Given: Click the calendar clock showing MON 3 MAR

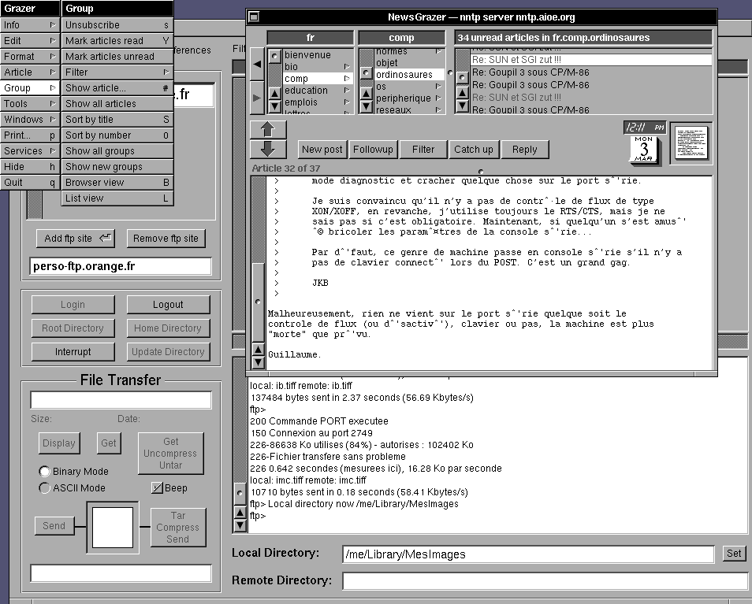Looking at the screenshot, I should 644,143.
